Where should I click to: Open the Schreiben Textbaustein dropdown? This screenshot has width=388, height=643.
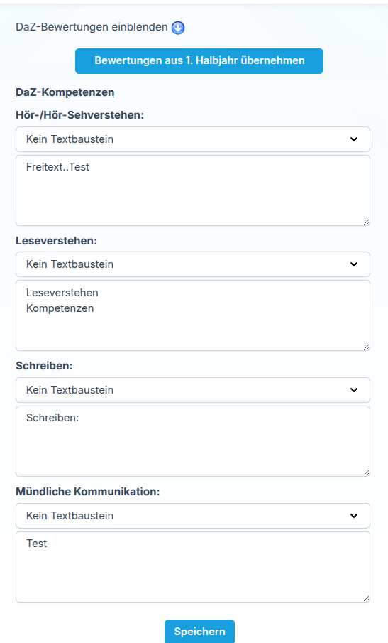point(193,390)
